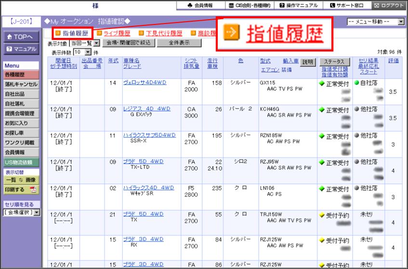Click the PDF icon beside 印刷する
The height and width of the screenshot is (269, 408).
click(x=33, y=190)
